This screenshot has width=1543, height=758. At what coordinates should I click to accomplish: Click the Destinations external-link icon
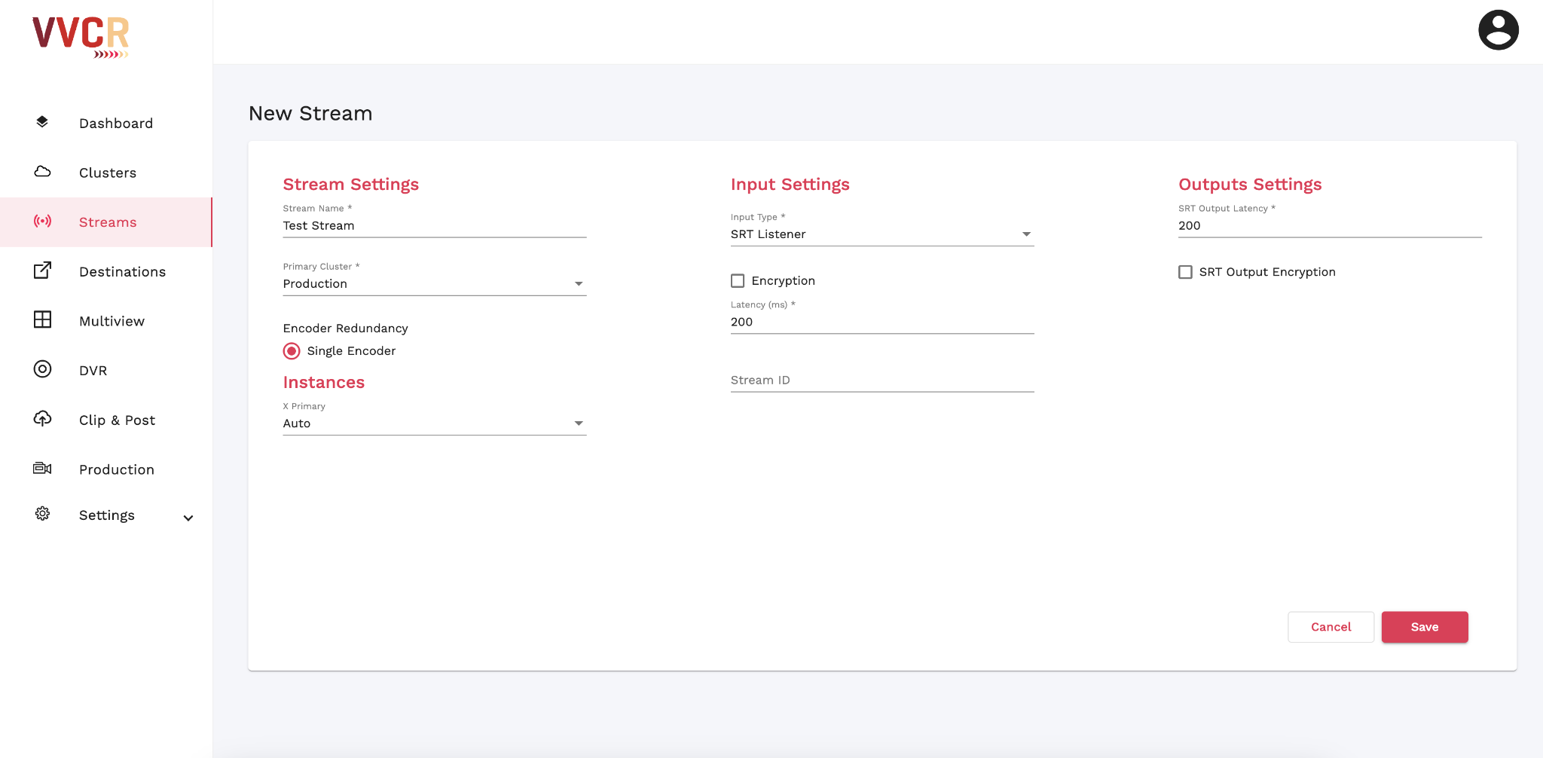pos(42,270)
